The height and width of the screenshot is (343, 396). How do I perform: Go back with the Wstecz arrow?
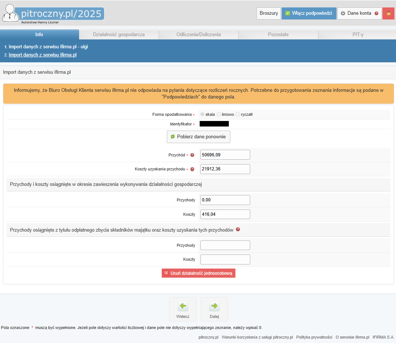[183, 306]
